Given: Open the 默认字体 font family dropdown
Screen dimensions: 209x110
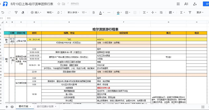Looking at the screenshot, I should pyautogui.click(x=73, y=13).
